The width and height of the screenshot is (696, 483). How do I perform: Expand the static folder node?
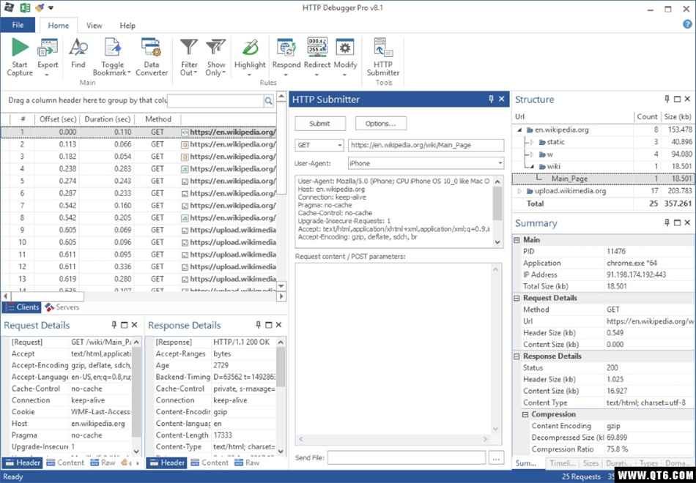point(532,143)
